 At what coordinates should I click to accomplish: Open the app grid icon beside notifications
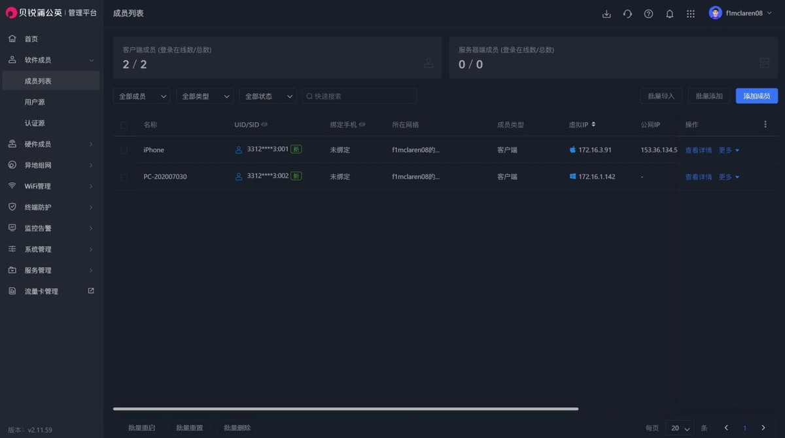pyautogui.click(x=690, y=13)
